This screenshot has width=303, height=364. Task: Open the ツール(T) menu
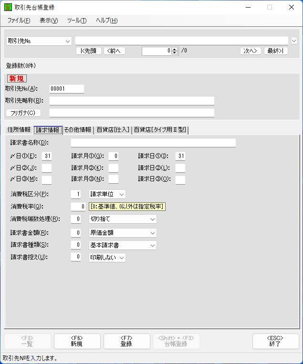coord(77,21)
